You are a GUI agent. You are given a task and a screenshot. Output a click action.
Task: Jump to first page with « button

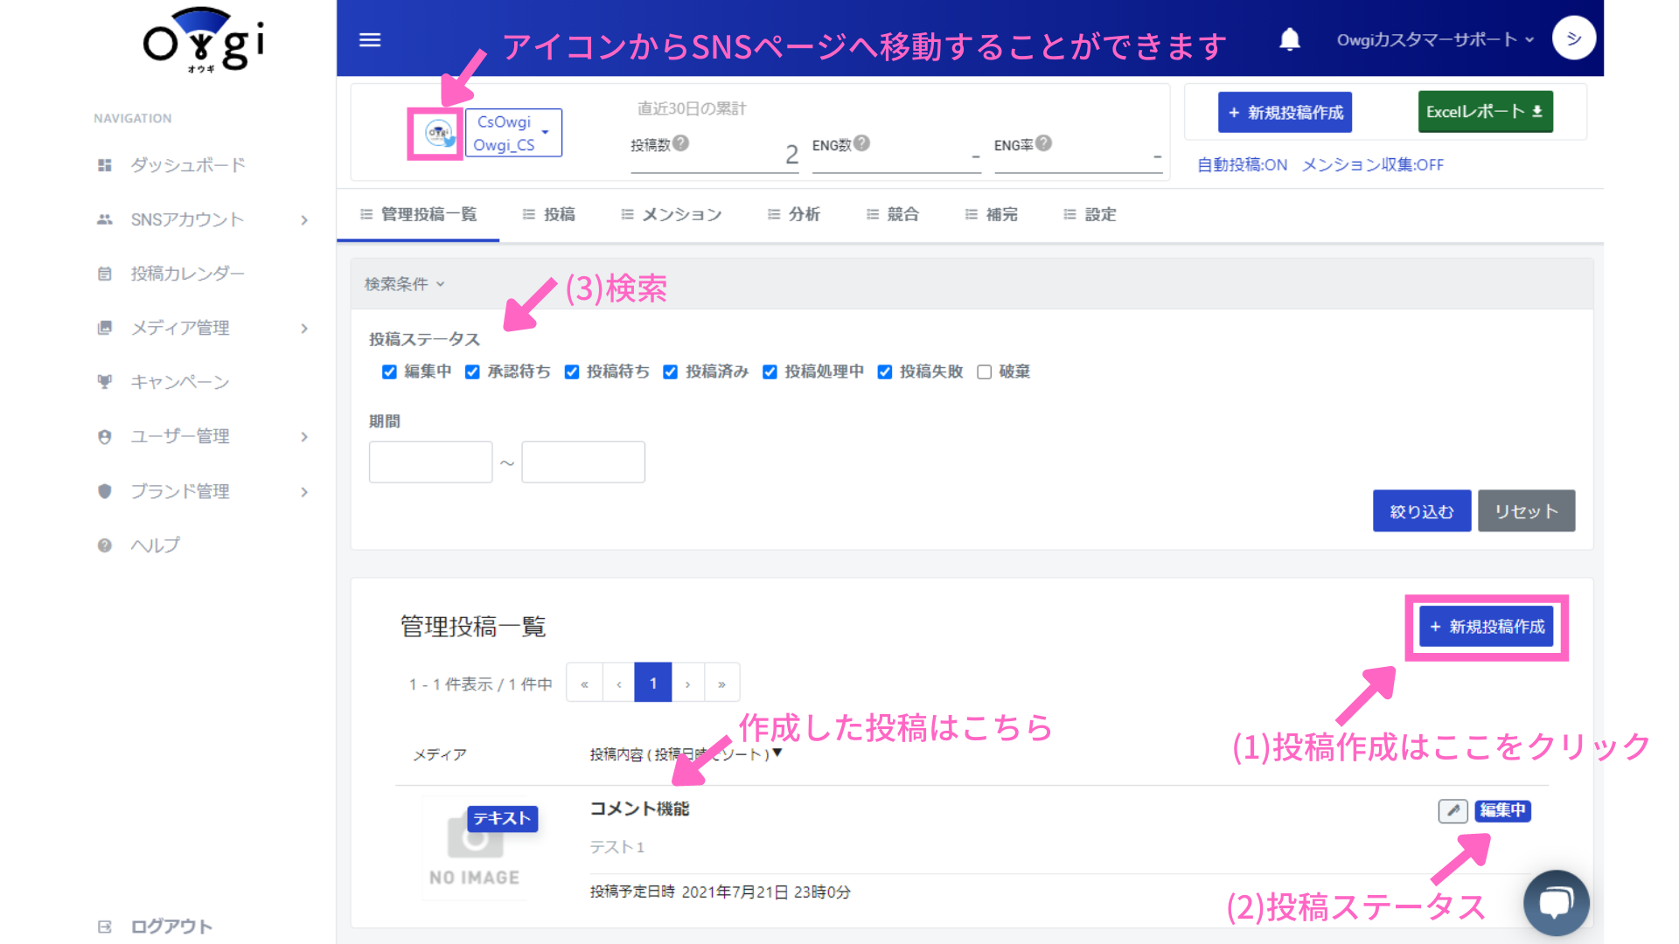click(x=584, y=683)
